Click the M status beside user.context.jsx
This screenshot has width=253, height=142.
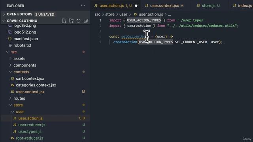(x=83, y=92)
